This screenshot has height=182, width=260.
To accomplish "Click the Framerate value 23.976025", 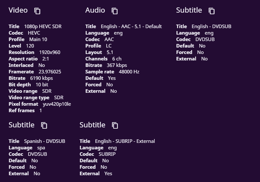I will click(50, 72).
